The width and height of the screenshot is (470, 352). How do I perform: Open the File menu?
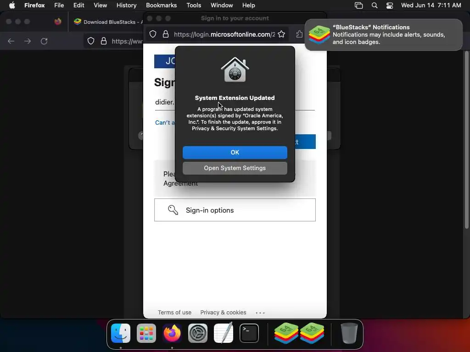pyautogui.click(x=59, y=5)
